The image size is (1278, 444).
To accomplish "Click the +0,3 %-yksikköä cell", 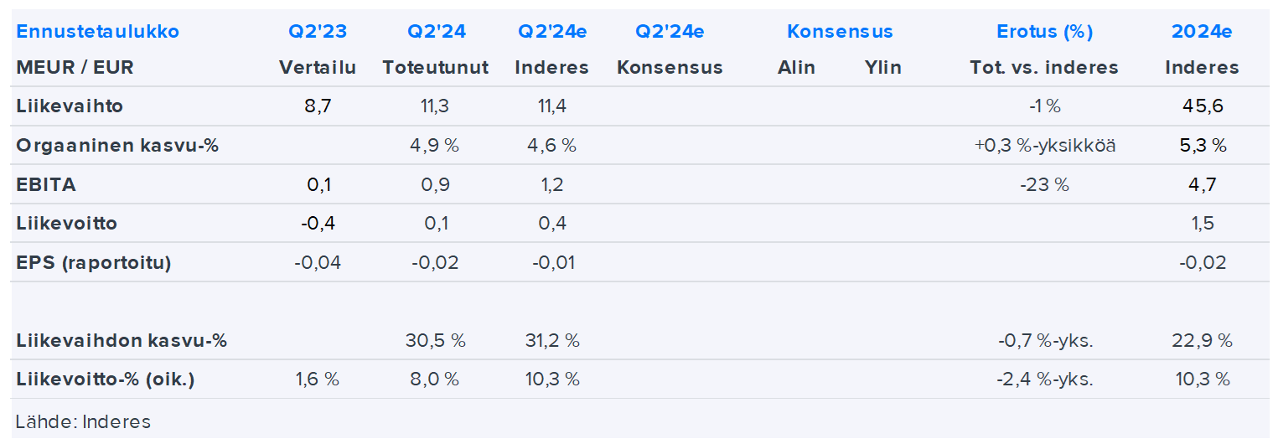I will tap(1044, 145).
